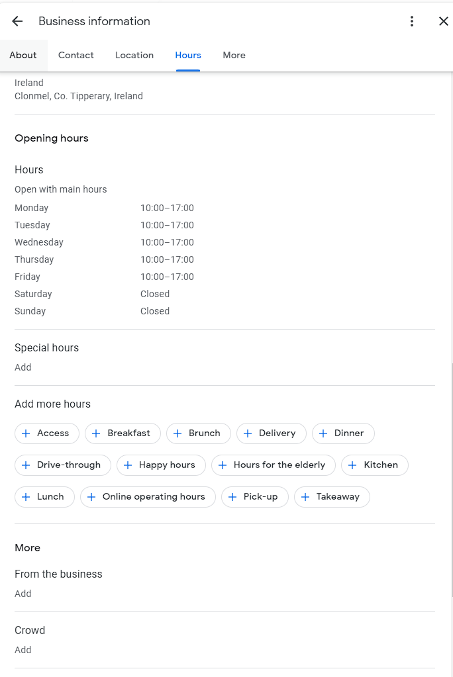Image resolution: width=453 pixels, height=677 pixels.
Task: Click the plus icon on Access chip
Action: pos(26,433)
